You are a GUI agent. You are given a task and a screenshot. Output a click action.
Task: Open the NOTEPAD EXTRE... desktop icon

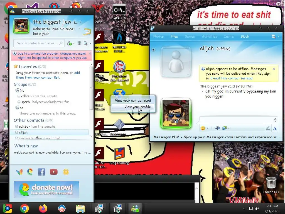tap(119, 42)
